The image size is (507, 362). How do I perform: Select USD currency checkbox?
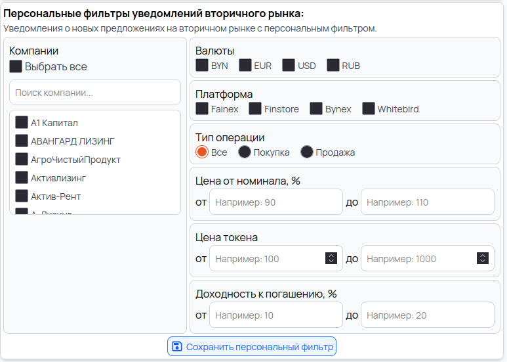coord(289,65)
